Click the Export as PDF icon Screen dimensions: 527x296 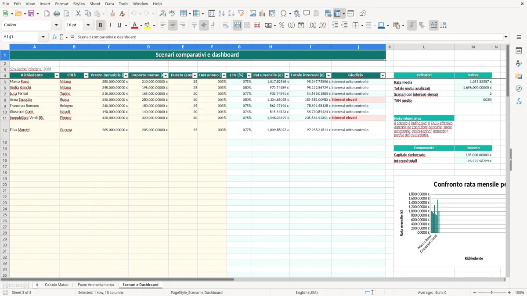(47, 14)
